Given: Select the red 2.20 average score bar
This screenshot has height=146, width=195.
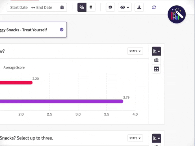Looking at the screenshot, I should click(x=16, y=83).
